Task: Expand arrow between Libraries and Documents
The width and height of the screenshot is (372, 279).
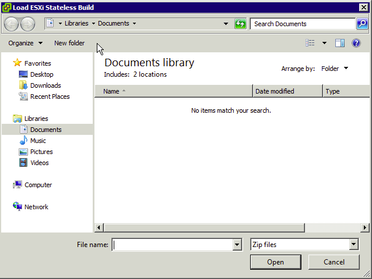Action: (x=93, y=23)
